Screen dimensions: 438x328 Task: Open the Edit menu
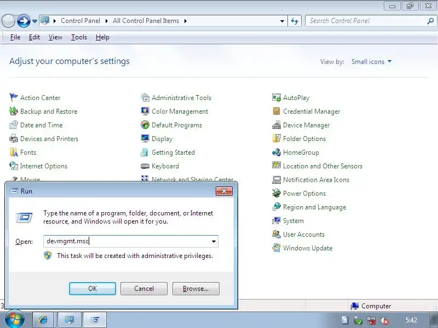(34, 37)
